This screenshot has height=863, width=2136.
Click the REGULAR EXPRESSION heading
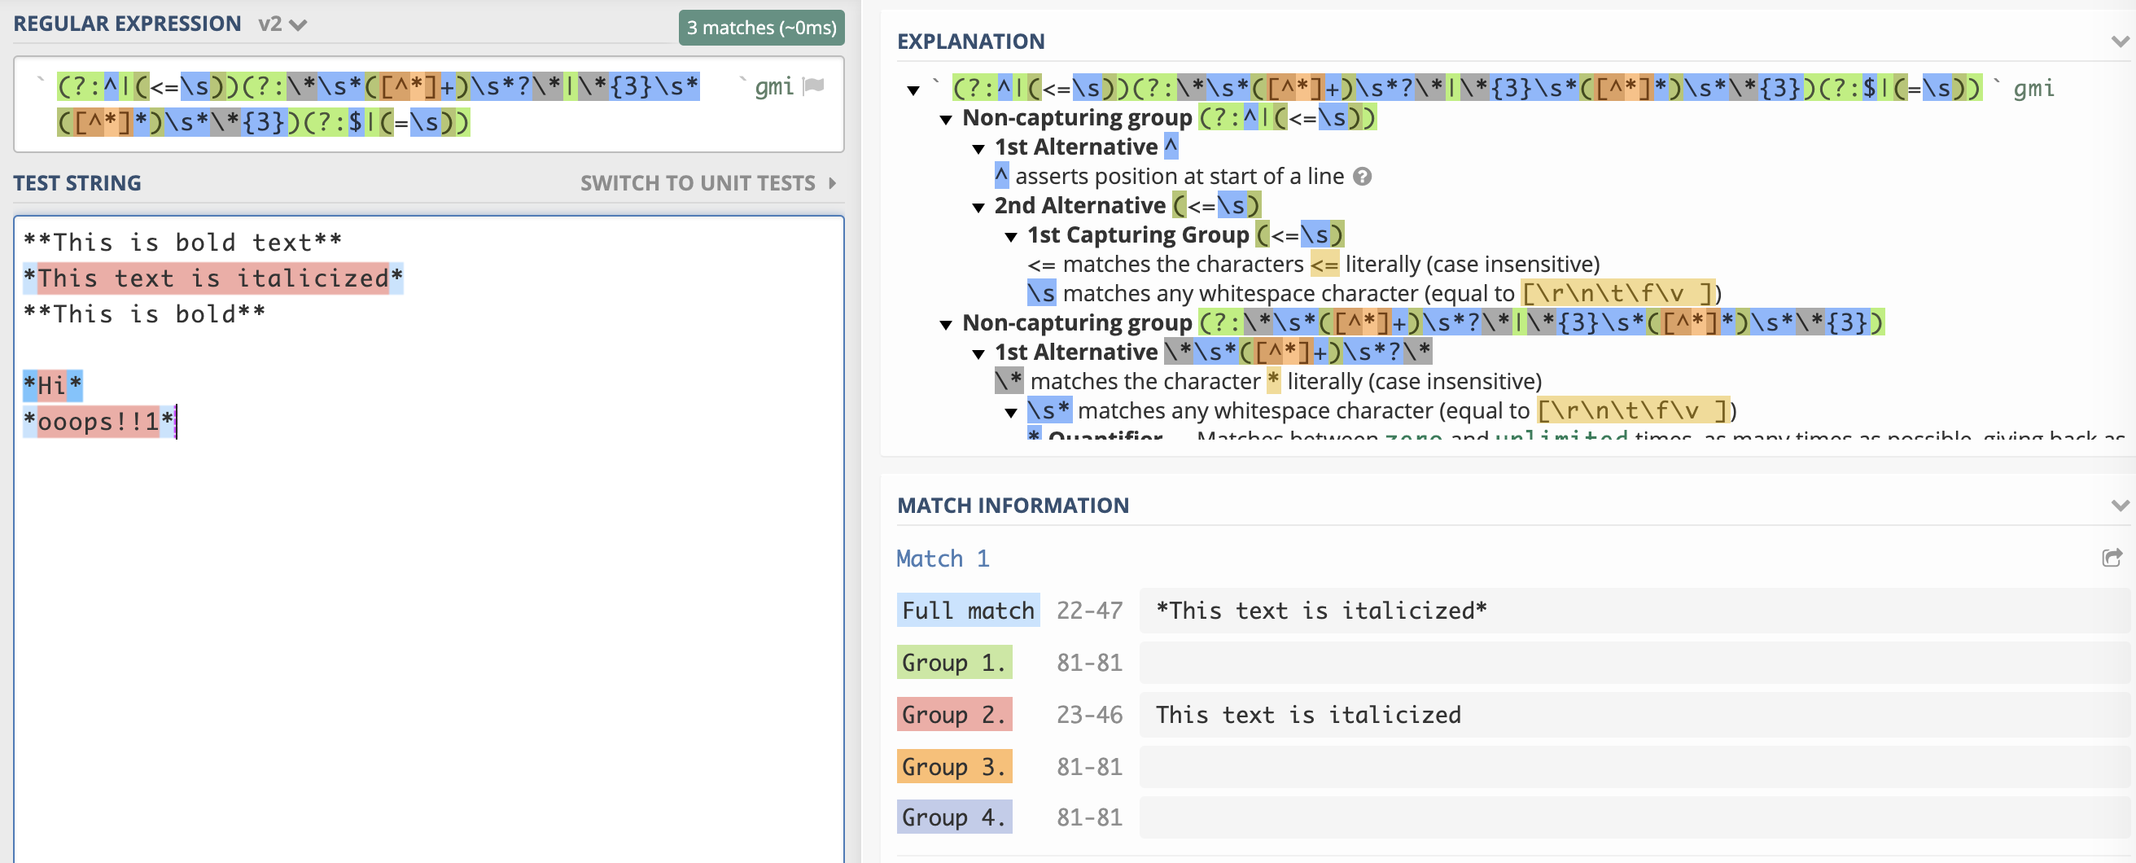pos(127,24)
